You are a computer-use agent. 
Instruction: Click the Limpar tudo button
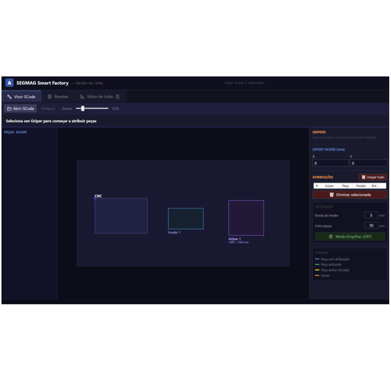(x=373, y=177)
